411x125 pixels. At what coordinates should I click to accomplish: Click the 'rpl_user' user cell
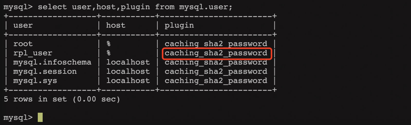(x=33, y=53)
